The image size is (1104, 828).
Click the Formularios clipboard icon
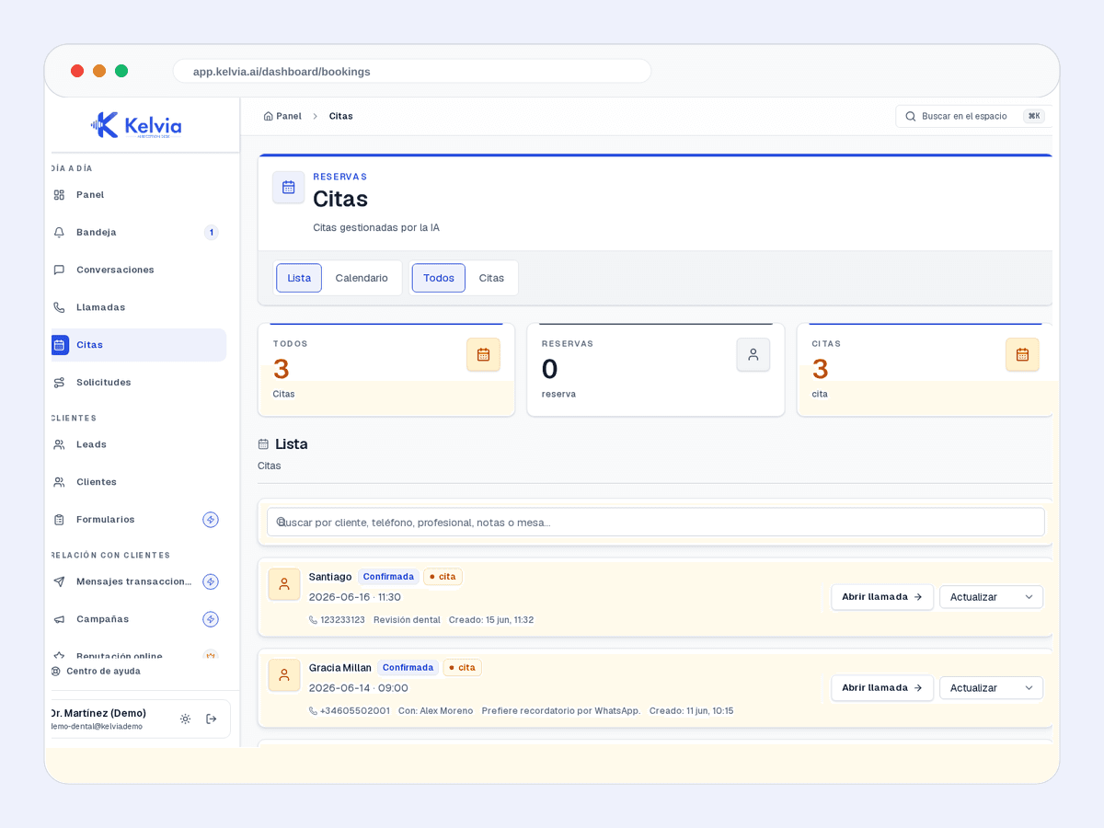pos(59,520)
